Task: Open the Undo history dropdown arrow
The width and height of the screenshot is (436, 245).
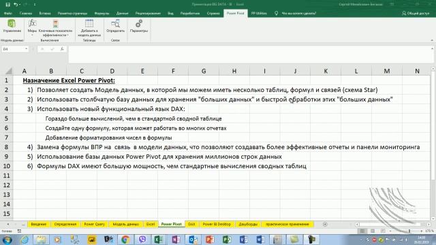Action: coord(20,5)
